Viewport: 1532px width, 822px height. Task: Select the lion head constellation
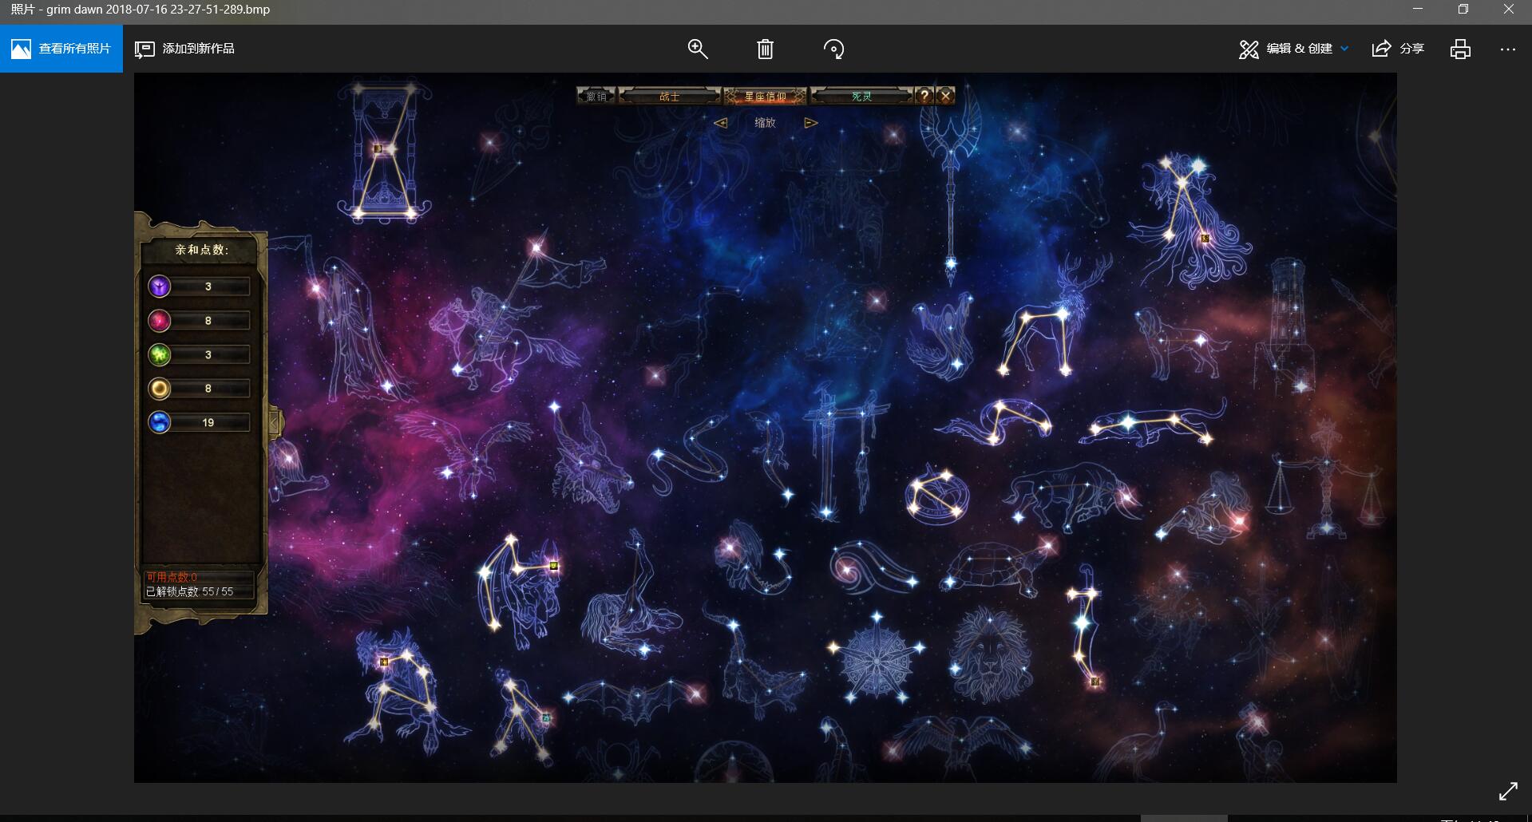990,654
